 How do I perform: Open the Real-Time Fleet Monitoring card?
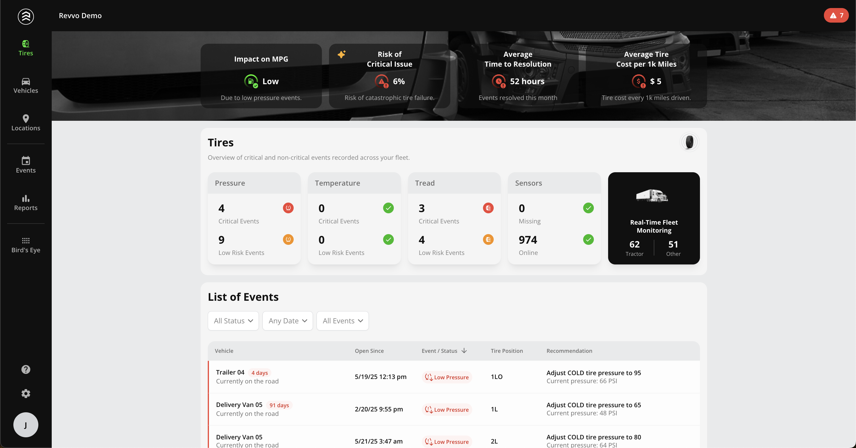pyautogui.click(x=654, y=218)
